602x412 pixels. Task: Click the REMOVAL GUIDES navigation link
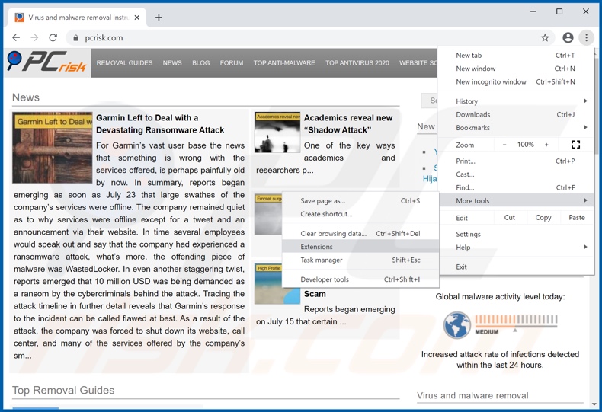coord(124,63)
